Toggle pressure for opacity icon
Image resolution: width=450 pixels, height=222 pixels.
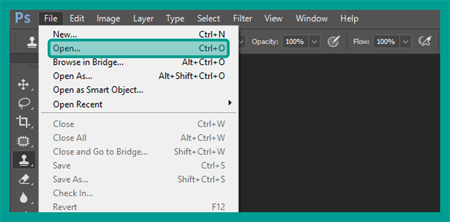coord(334,42)
